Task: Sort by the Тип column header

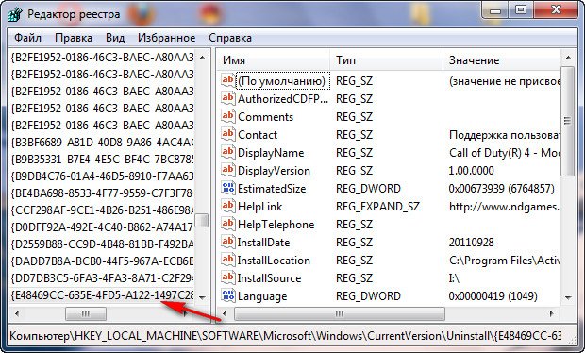Action: (x=387, y=60)
